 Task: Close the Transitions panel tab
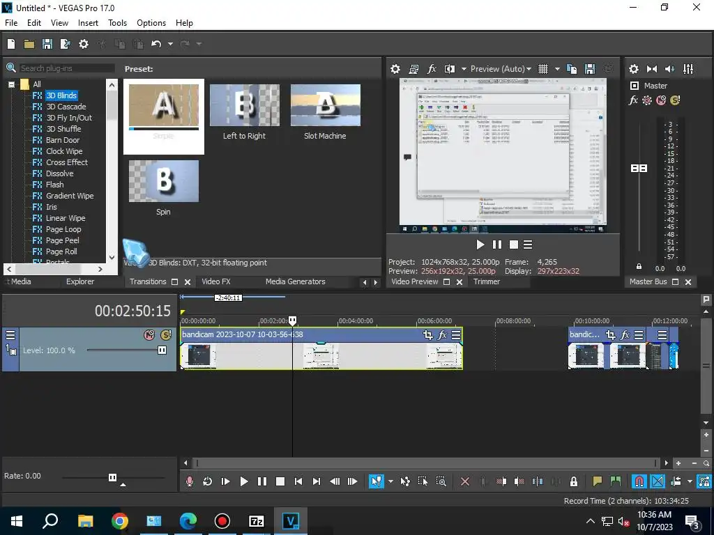pos(187,282)
